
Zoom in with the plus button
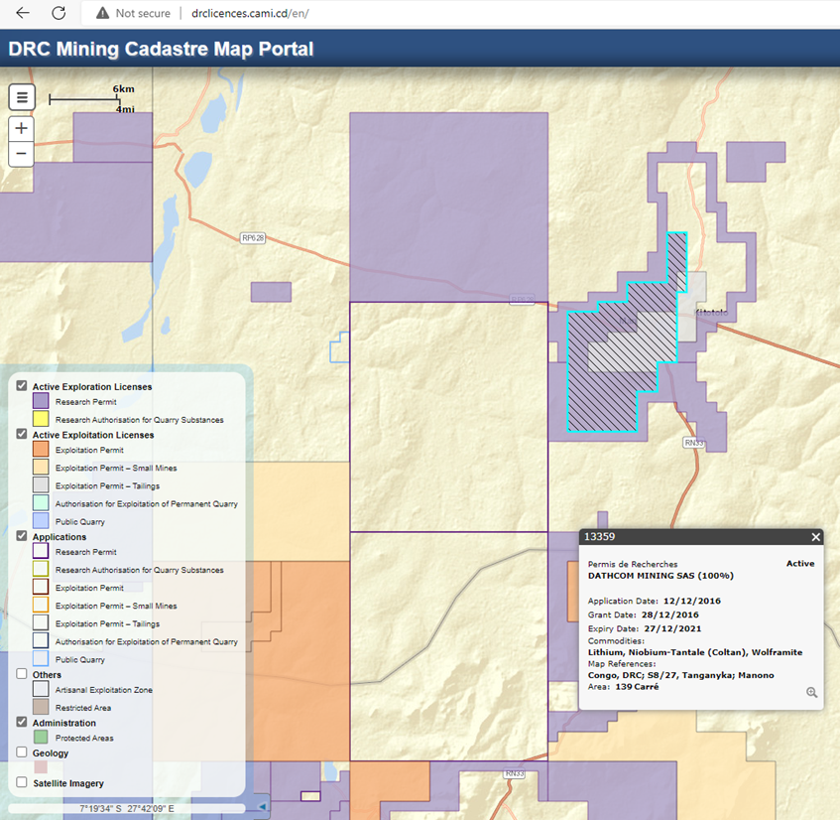click(x=22, y=129)
